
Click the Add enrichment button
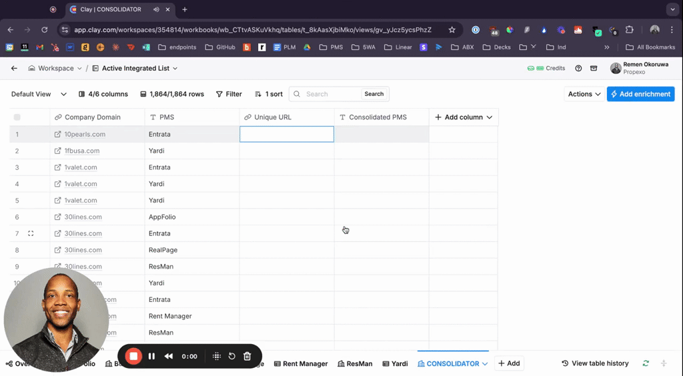point(640,94)
